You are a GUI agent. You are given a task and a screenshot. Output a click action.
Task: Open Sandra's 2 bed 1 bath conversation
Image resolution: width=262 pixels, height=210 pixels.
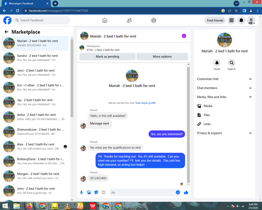coord(35,58)
